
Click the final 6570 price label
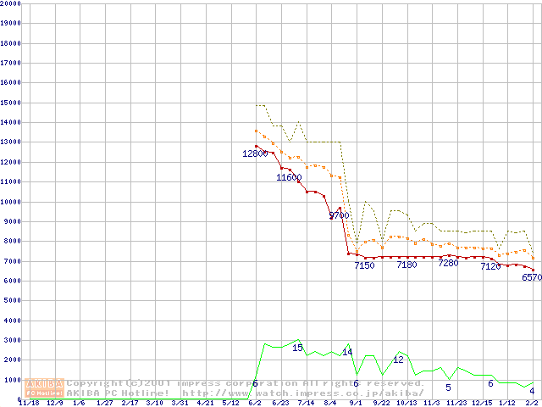(531, 277)
